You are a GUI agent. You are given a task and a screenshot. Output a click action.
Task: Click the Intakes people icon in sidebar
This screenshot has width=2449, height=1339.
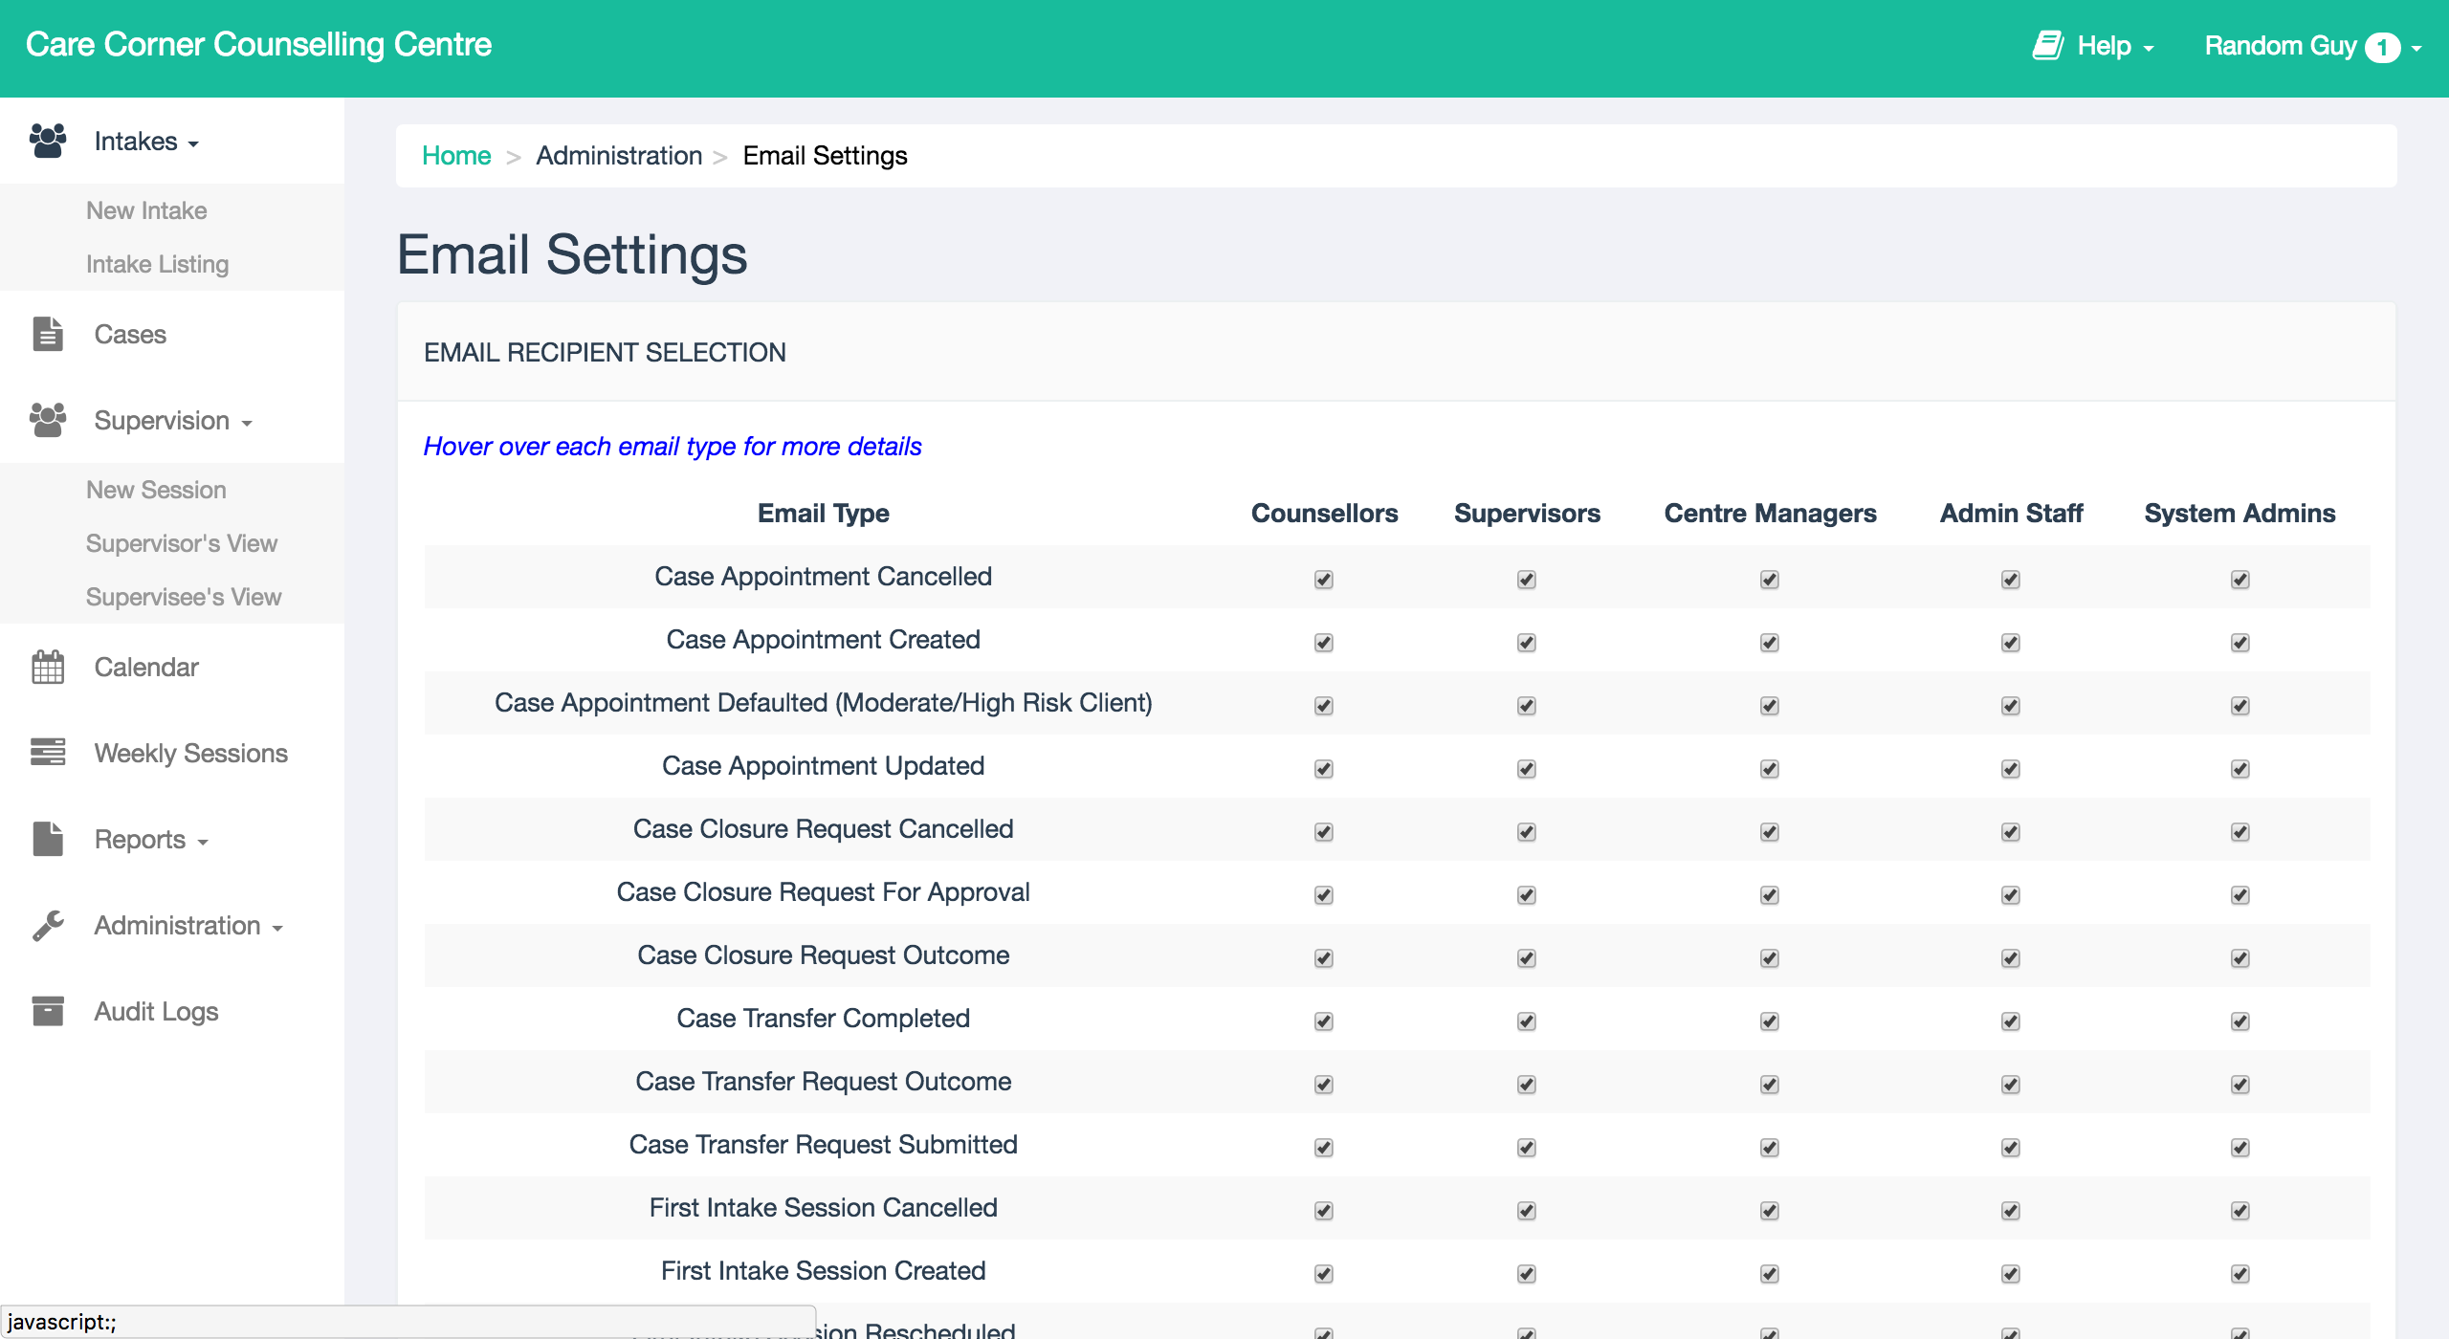(48, 141)
